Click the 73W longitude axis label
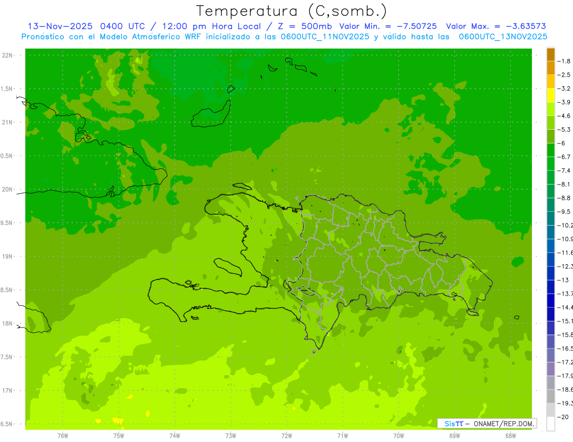 pos(231,436)
